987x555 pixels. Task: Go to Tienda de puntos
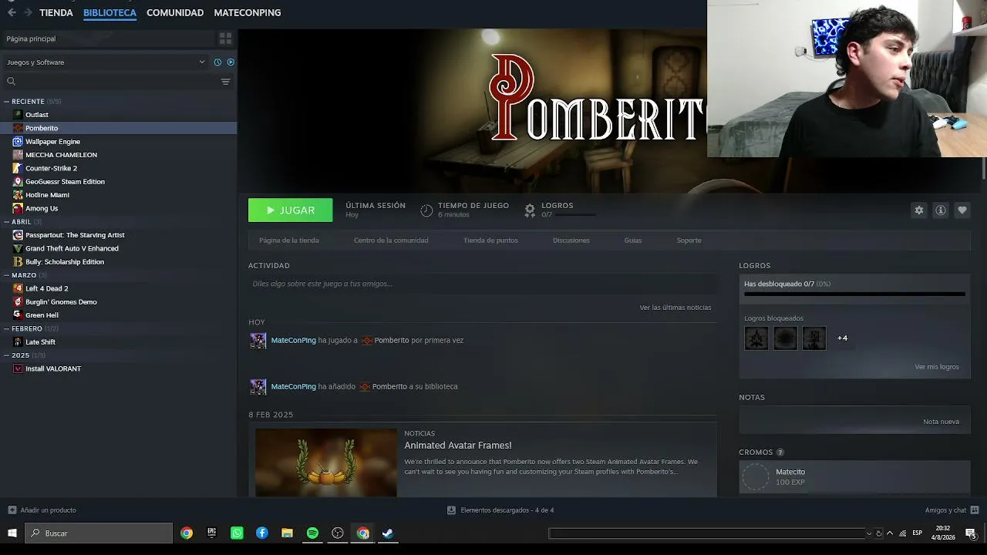(x=490, y=240)
